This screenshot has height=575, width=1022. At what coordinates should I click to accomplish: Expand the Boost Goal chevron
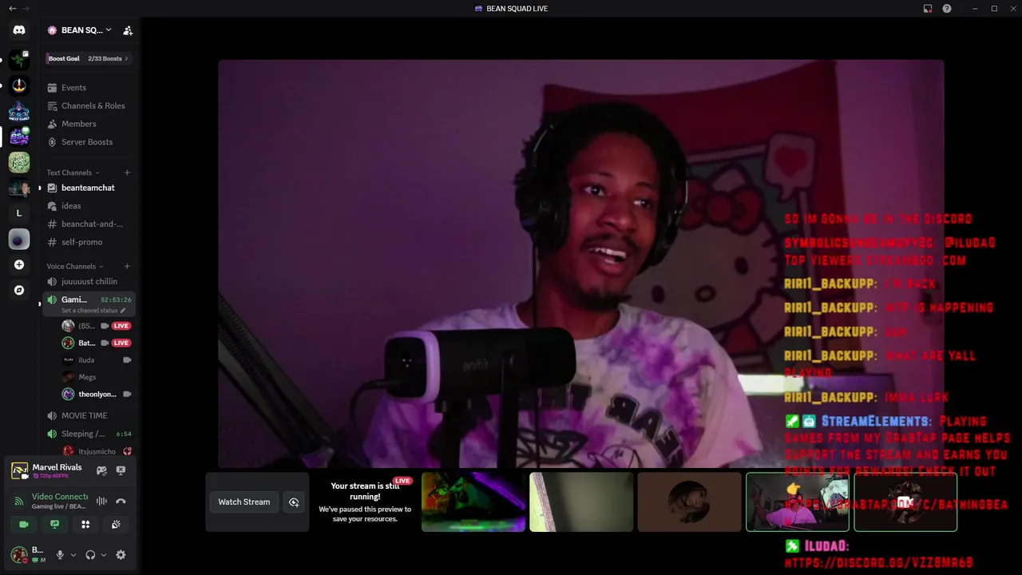click(126, 58)
